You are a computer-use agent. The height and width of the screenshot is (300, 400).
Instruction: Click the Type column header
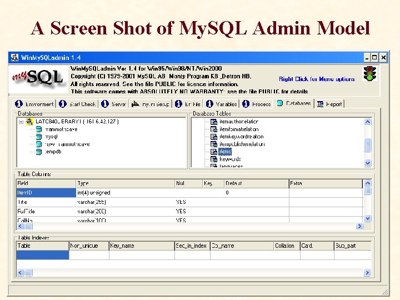(125, 183)
